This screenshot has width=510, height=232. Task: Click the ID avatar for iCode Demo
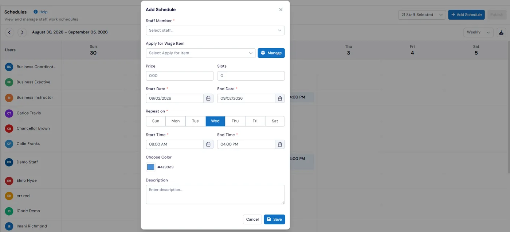9,211
